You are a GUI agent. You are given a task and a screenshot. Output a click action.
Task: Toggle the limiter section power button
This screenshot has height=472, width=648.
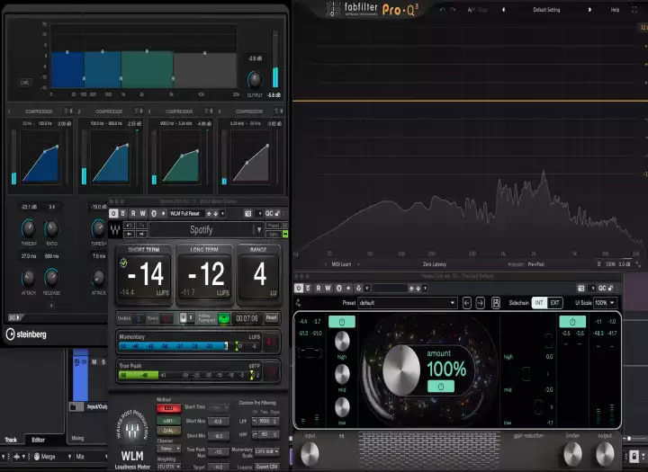572,321
